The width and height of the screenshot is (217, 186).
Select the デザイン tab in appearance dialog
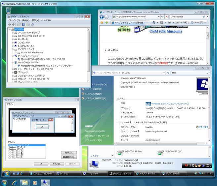tap(10, 104)
